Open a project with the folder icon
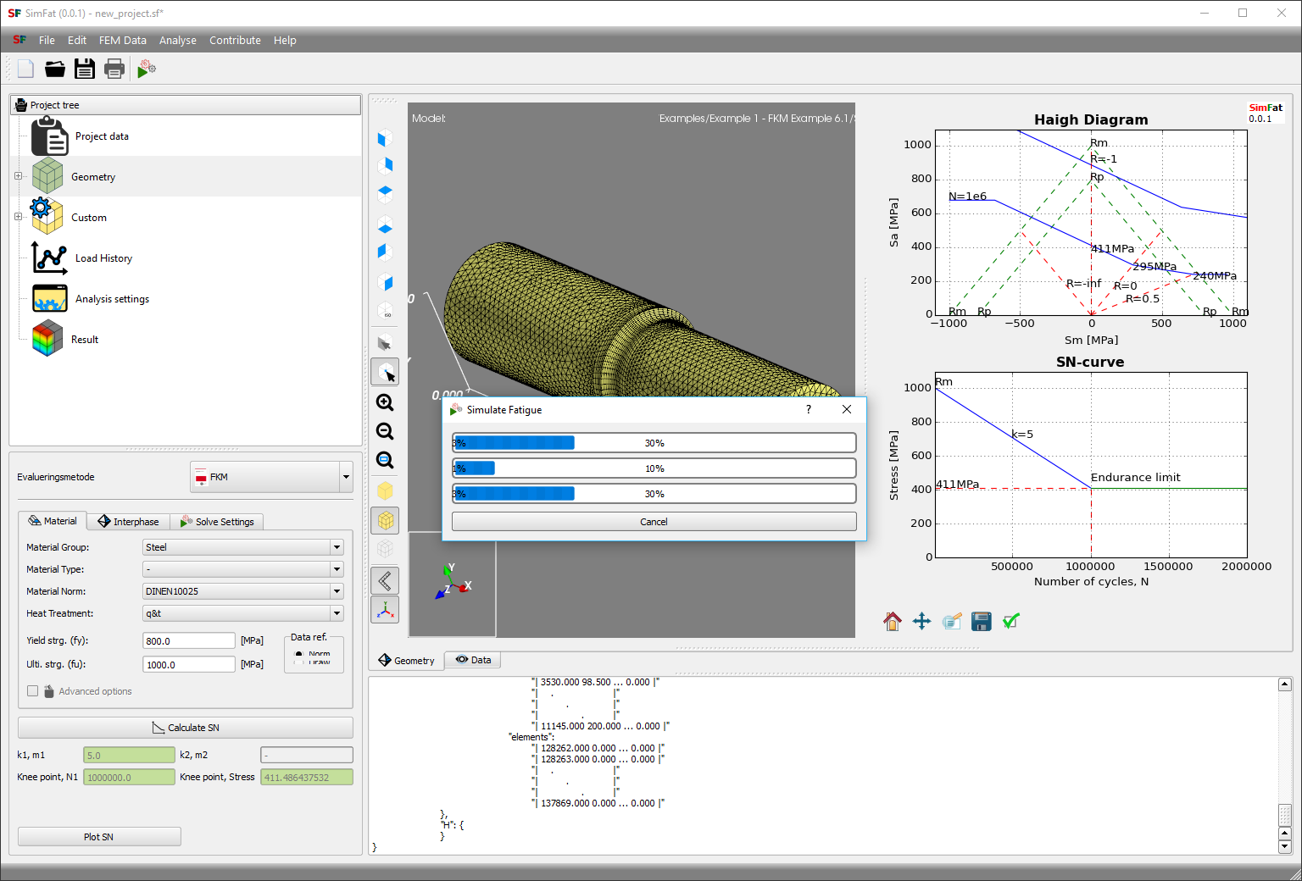 (x=55, y=69)
